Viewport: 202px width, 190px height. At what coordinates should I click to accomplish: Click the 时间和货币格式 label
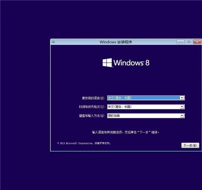click(x=92, y=107)
